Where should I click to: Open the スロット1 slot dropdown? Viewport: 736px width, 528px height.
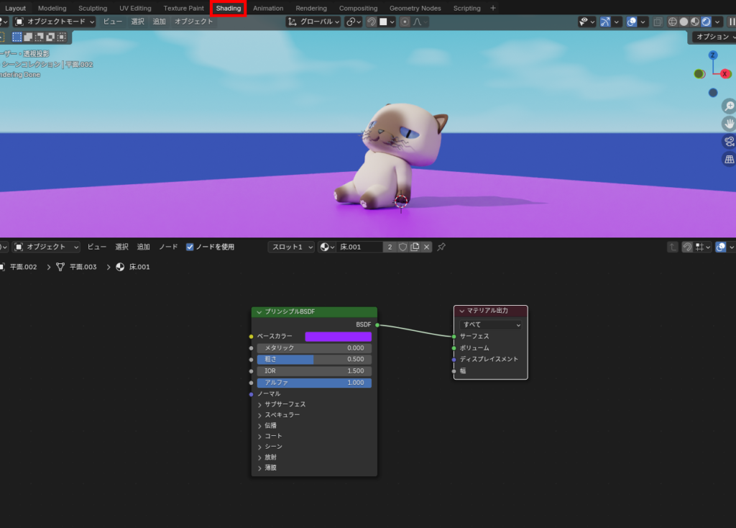(291, 247)
